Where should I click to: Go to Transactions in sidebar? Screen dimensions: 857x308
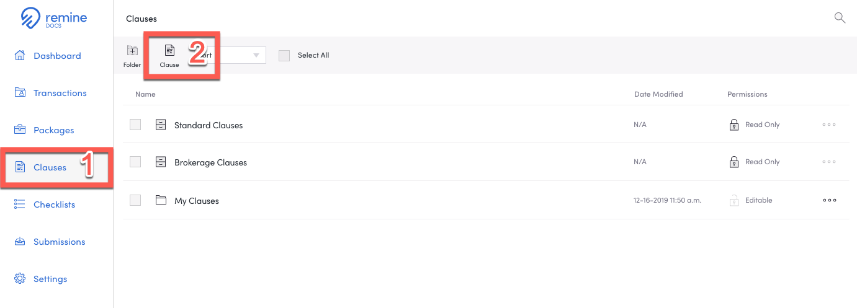60,93
